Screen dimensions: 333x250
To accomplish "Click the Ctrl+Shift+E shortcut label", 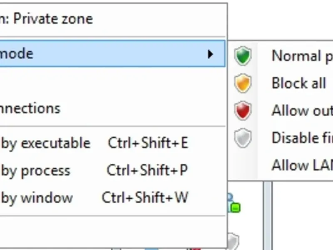I will click(x=148, y=143).
